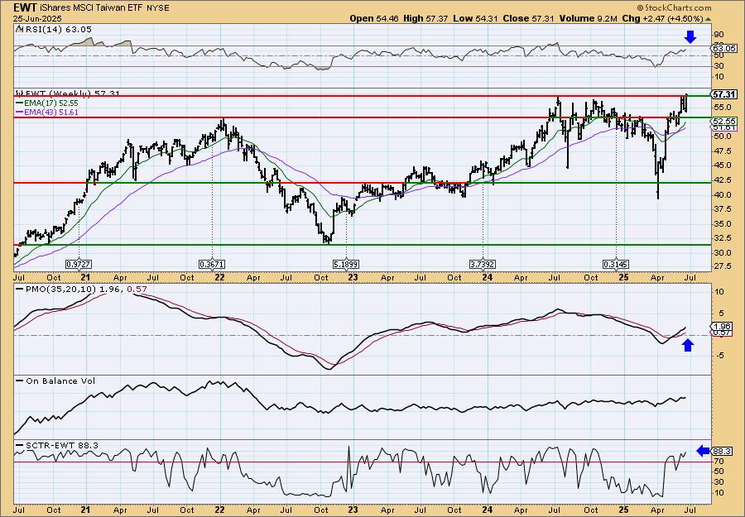Click the 5.1899 dividend marker
Viewport: 745px width, 517px height.
coord(346,264)
